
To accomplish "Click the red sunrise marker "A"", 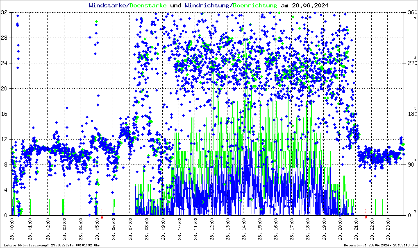I will [x=102, y=217].
